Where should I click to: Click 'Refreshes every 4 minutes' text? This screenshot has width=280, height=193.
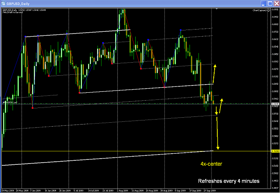pyautogui.click(x=228, y=181)
